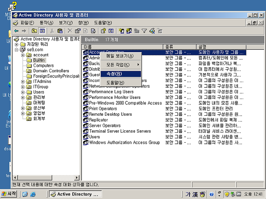Expand the 저장된 쿼리 tree node
This screenshot has height=199, width=266.
pyautogui.click(x=17, y=45)
